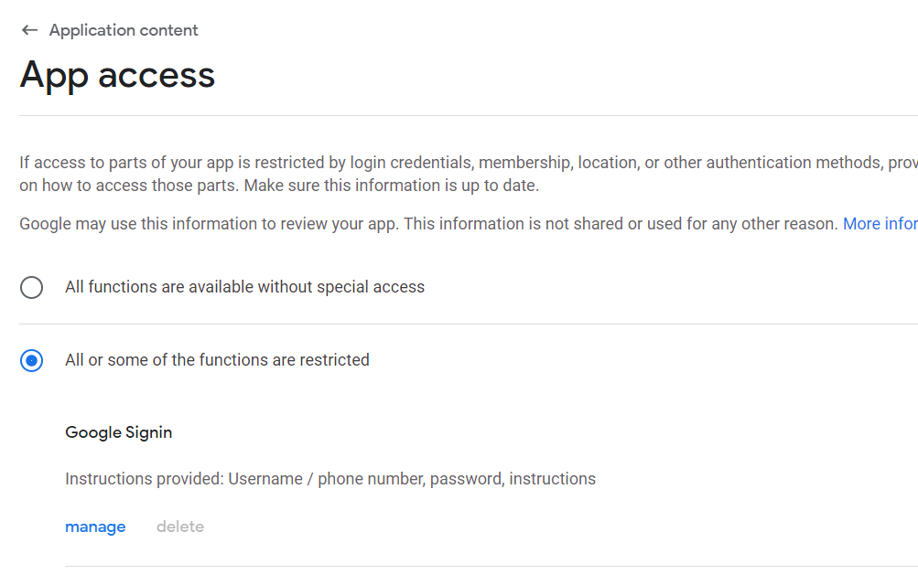Click the 'App access' page heading

point(117,74)
